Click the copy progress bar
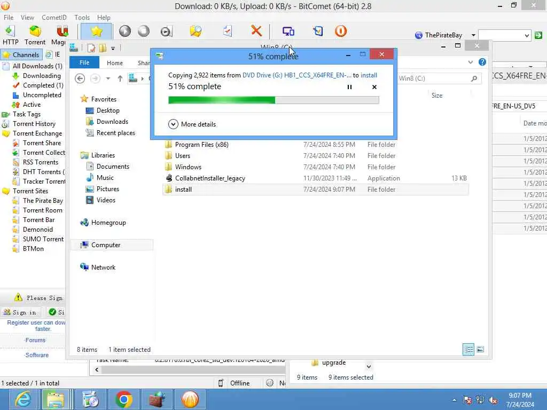Viewport: 547px width, 410px height. [273, 100]
